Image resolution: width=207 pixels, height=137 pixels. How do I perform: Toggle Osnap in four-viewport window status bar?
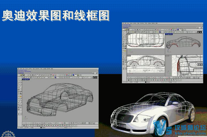[175, 82]
